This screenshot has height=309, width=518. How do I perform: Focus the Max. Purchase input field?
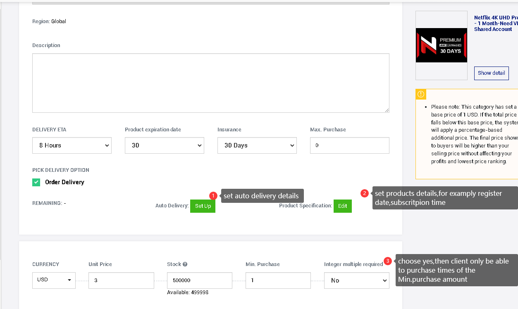(349, 145)
